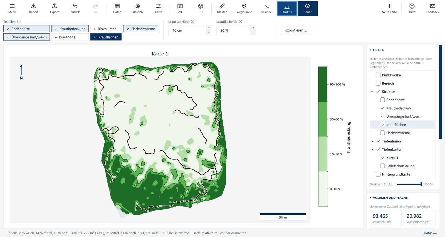445x237 pixels.
Task: Select the Struktur toolbar tab
Action: [x=287, y=9]
